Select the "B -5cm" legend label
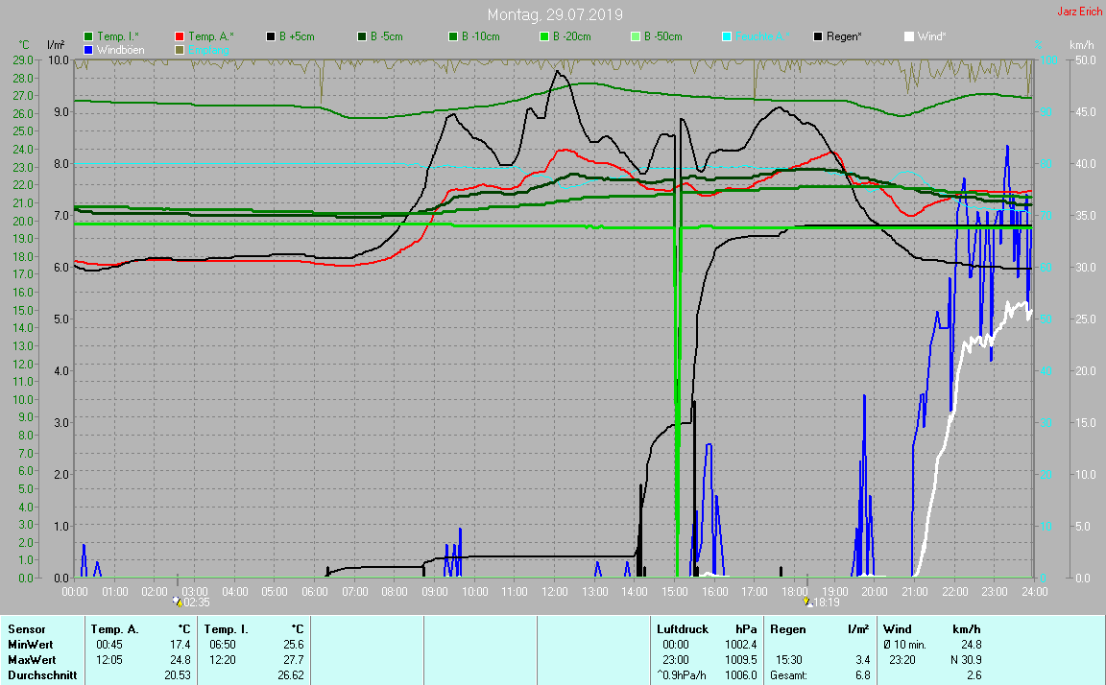Viewport: 1106px width, 685px height. click(x=387, y=36)
